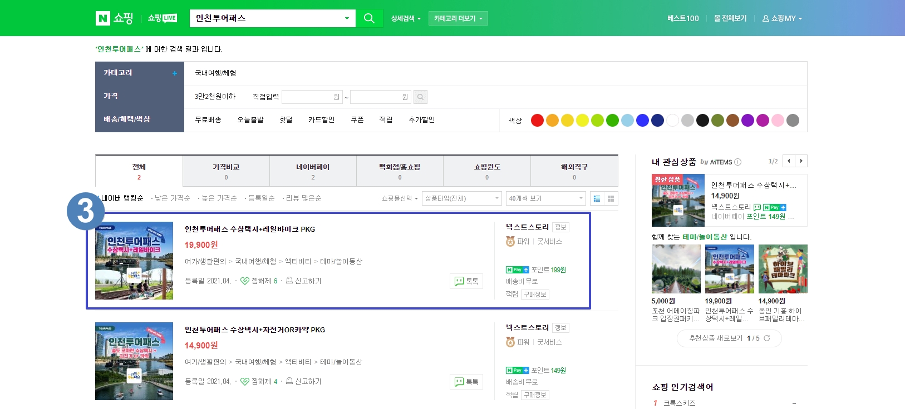The image size is (905, 409).
Task: Open the 40개씩 보기 combo box
Action: [546, 198]
